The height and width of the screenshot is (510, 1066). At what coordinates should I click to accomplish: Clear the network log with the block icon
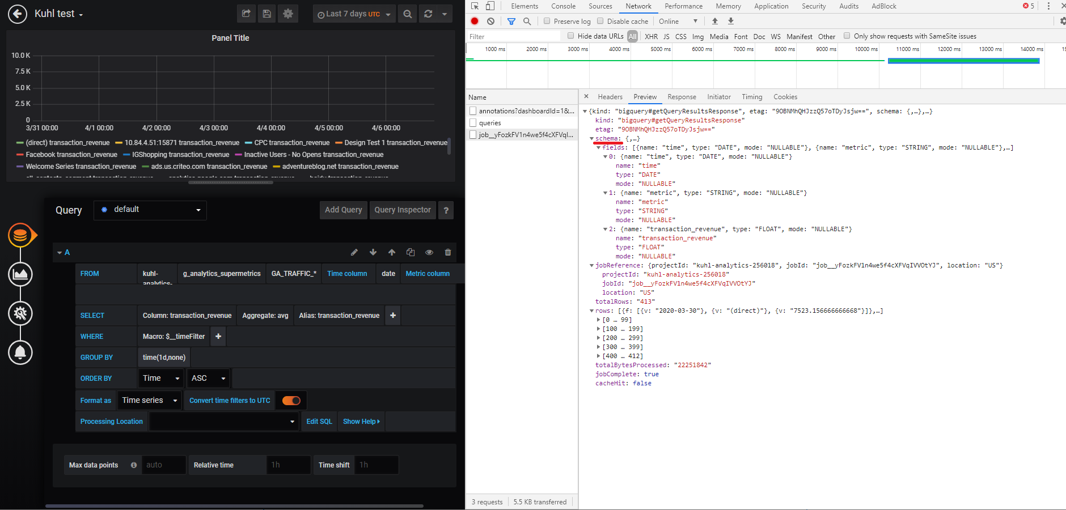click(490, 21)
